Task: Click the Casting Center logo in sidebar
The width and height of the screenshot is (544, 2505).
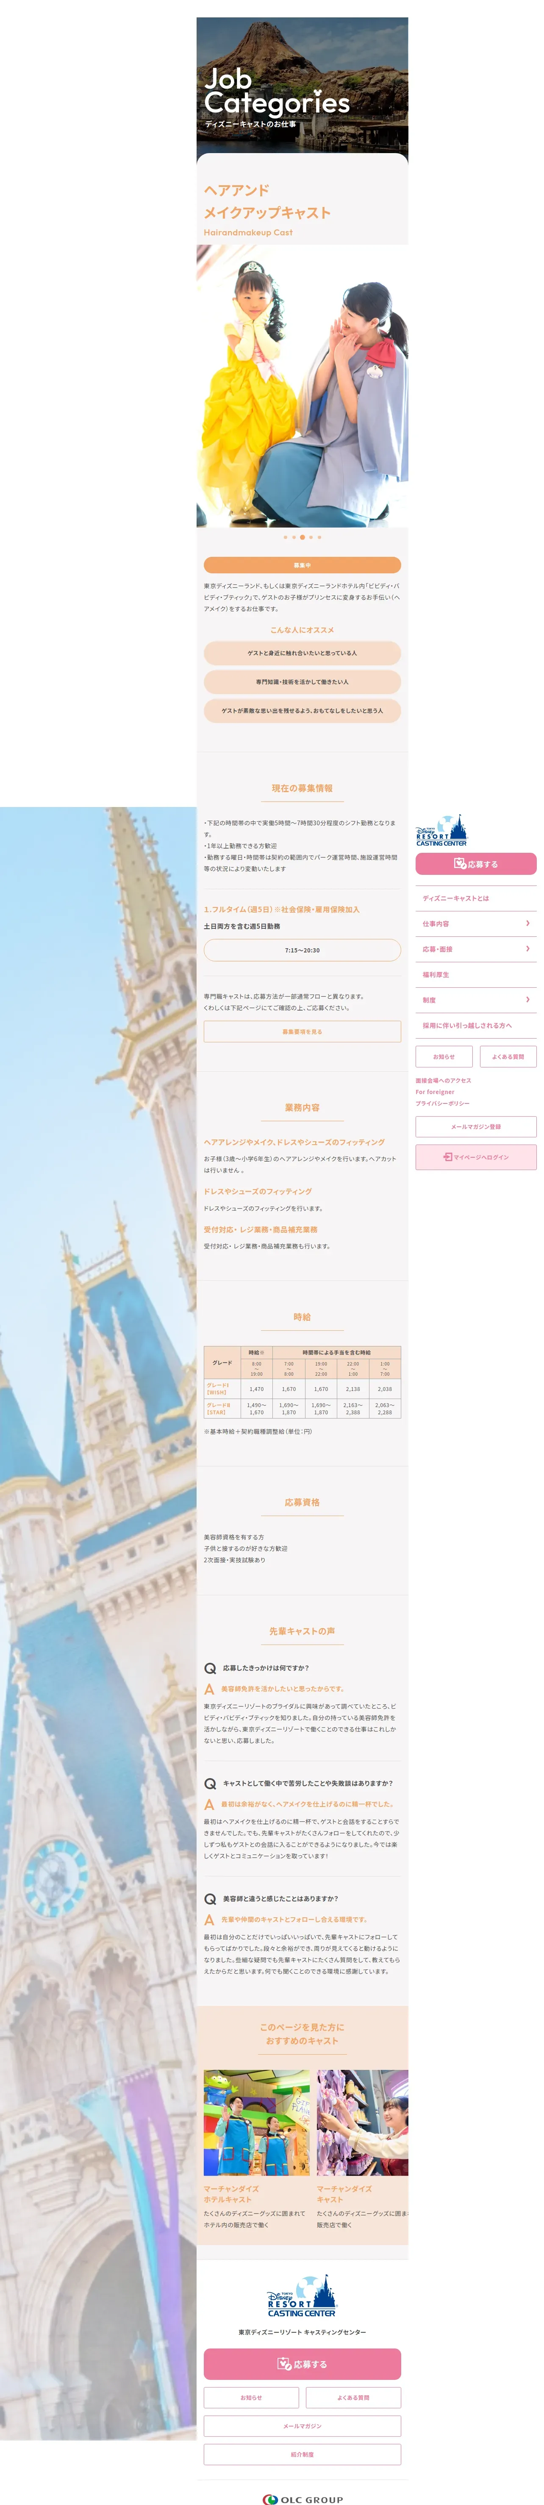Action: click(441, 830)
